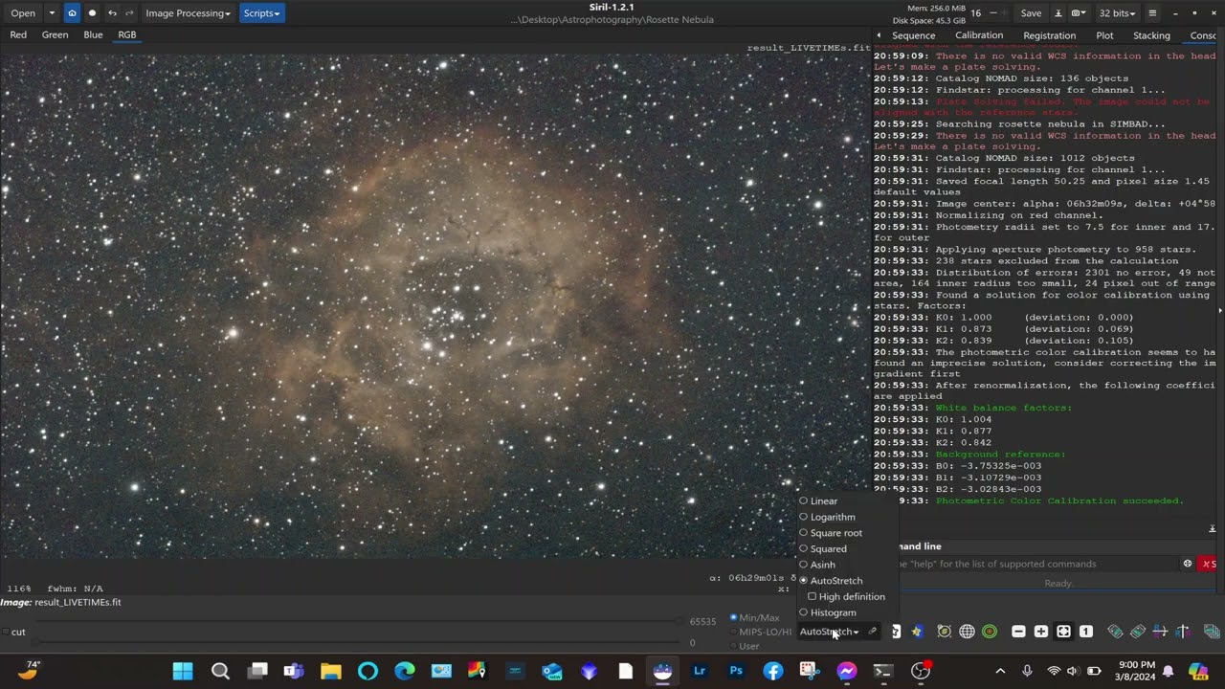Select the AutoStretch radio option

[831, 581]
